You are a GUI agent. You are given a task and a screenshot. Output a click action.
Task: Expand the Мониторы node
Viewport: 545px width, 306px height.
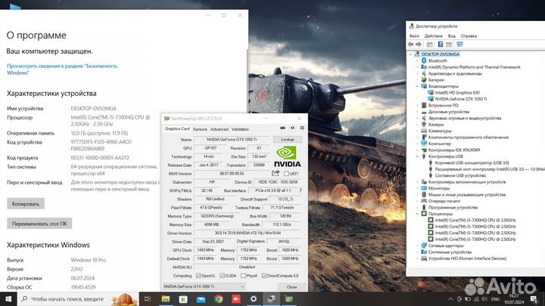click(x=417, y=188)
